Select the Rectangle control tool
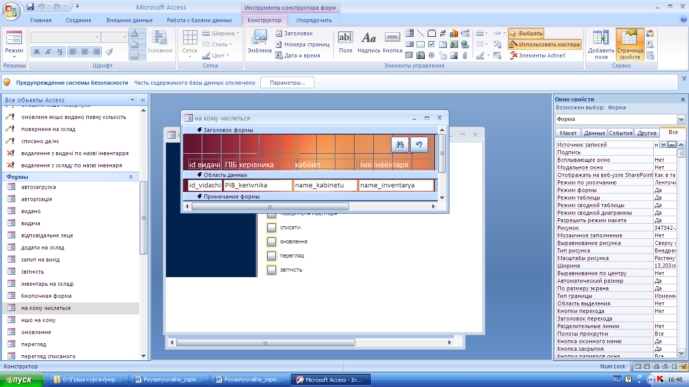 point(421,44)
